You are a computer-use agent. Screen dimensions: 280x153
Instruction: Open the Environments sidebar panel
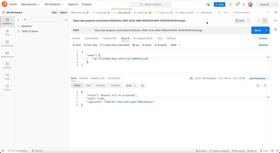tap(7, 44)
